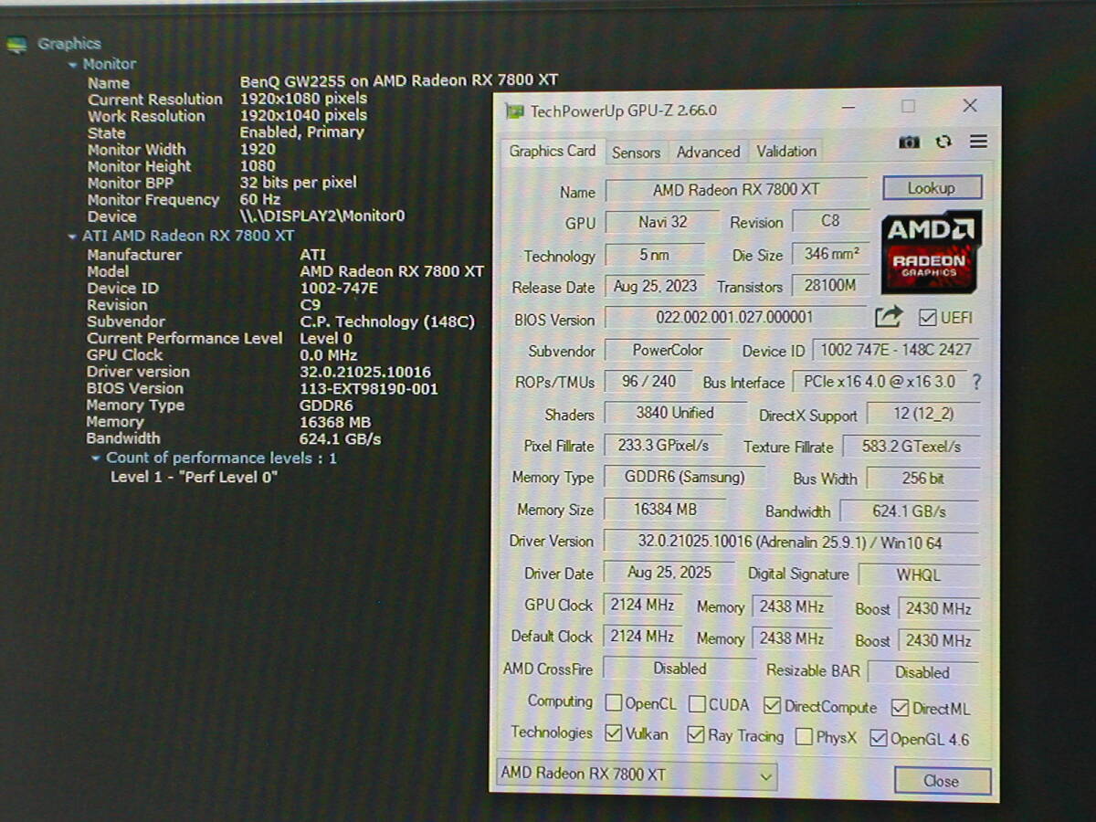Toggle the PhysX checkbox
This screenshot has height=822, width=1096.
click(804, 736)
